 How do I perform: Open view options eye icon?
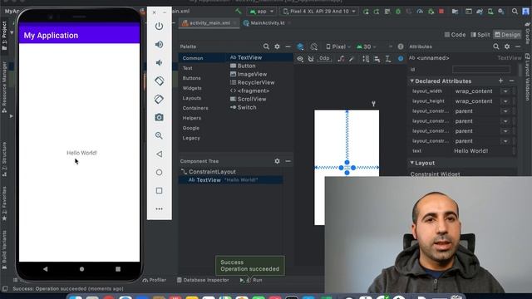point(300,59)
